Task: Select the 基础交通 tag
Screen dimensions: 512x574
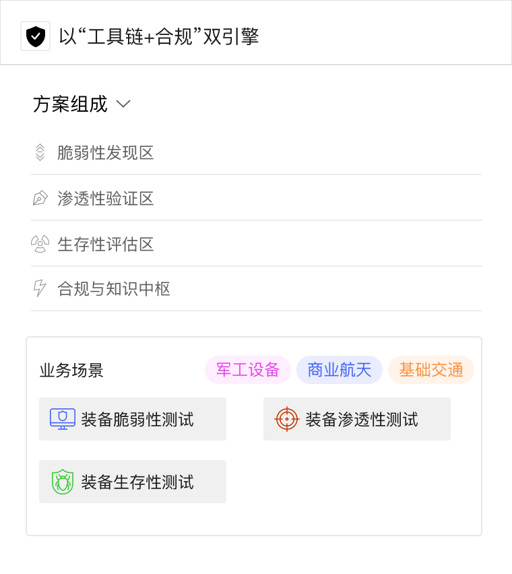Action: point(431,370)
